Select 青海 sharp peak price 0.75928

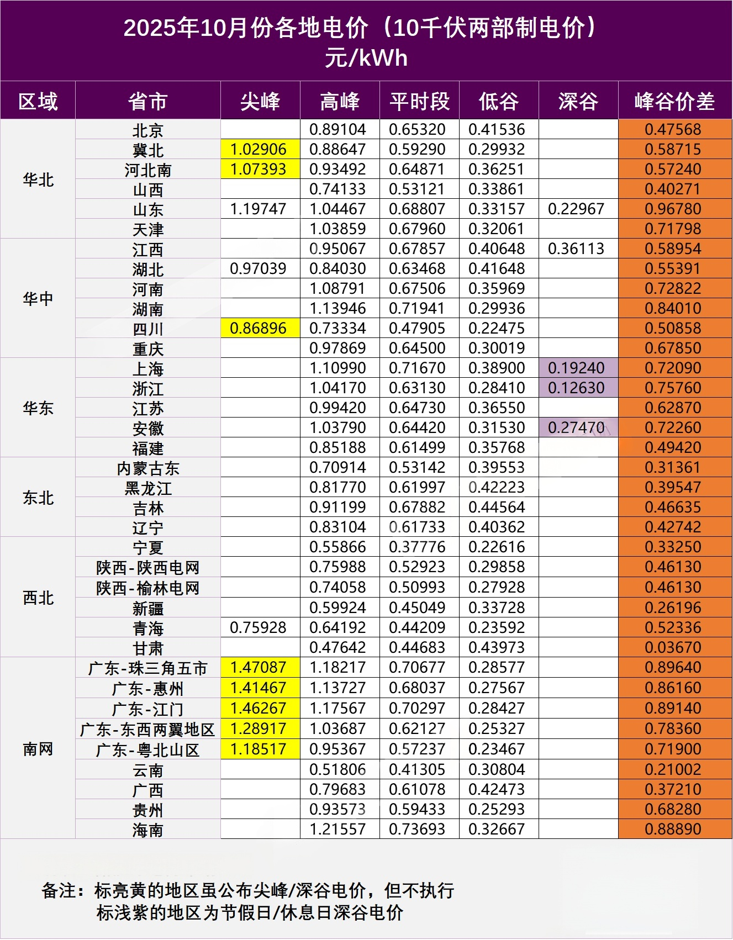259,627
